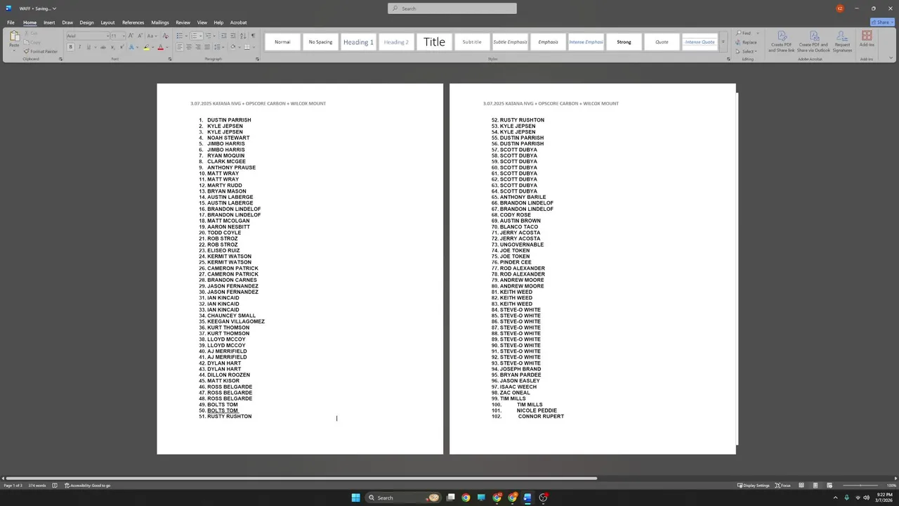
Task: Decrease paragraph indent
Action: point(223,36)
